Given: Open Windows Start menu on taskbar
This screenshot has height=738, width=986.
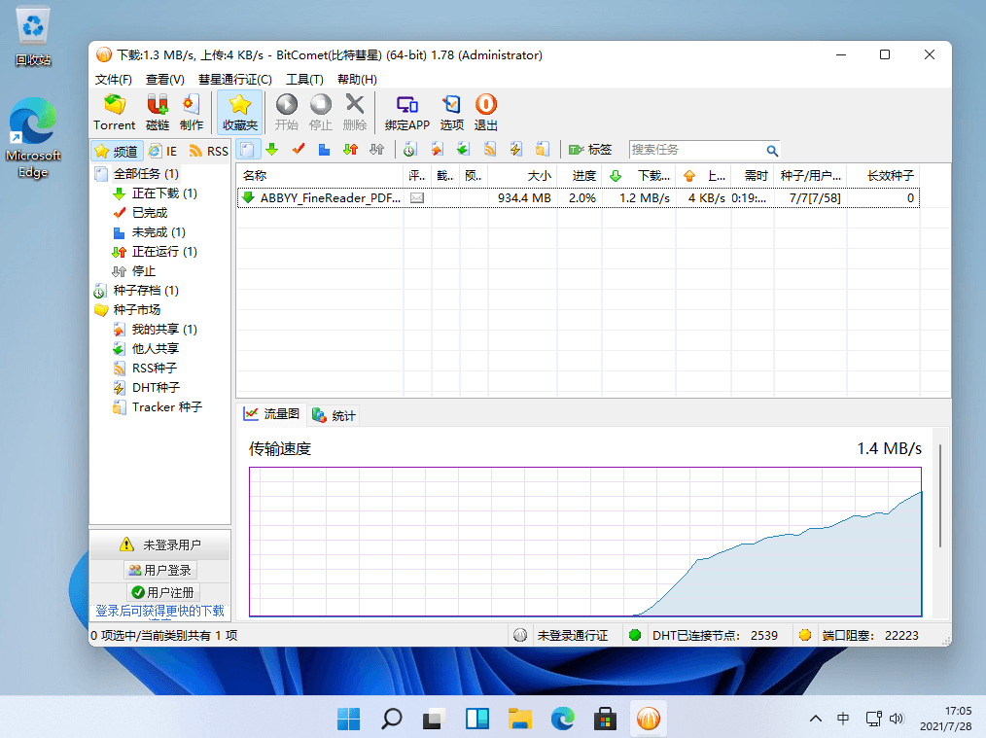Looking at the screenshot, I should click(x=348, y=718).
